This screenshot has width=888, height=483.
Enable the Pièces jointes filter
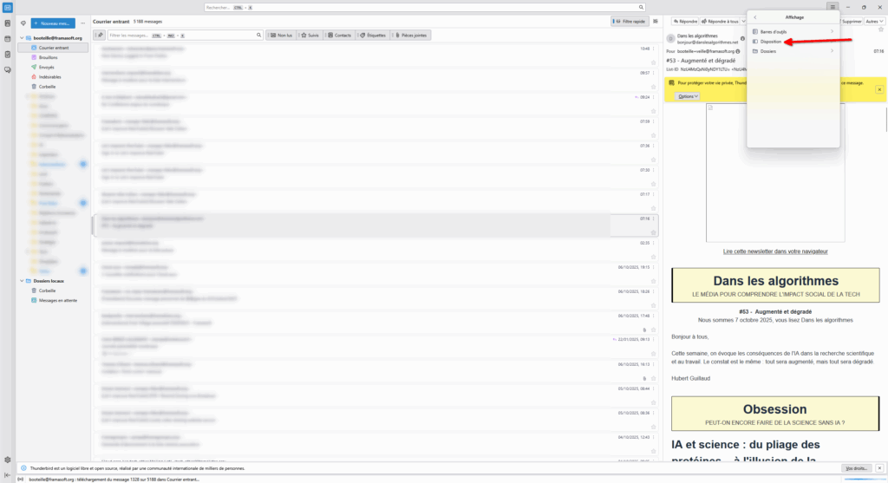click(x=412, y=35)
